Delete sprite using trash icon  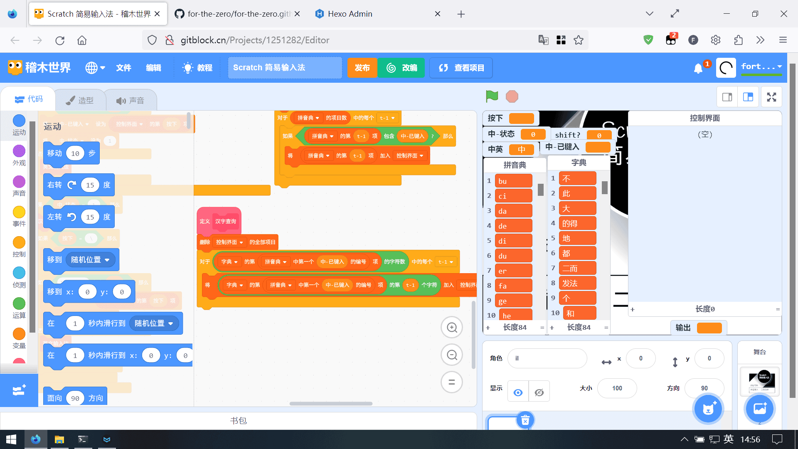click(525, 420)
